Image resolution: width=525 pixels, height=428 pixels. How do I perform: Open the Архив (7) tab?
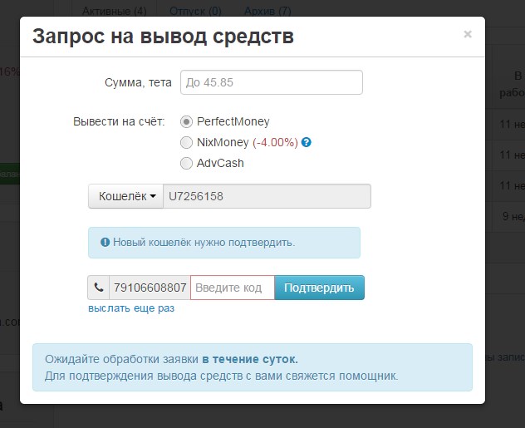tap(267, 11)
